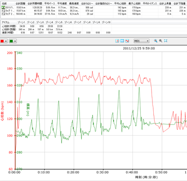This screenshot has width=187, height=181.
Task: Click the ゾーン1 column header
Action: (21, 22)
